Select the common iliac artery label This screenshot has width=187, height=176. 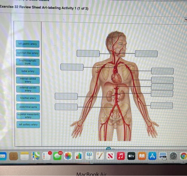(28, 53)
